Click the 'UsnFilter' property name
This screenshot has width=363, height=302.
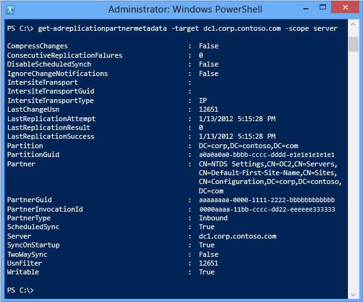[24, 263]
